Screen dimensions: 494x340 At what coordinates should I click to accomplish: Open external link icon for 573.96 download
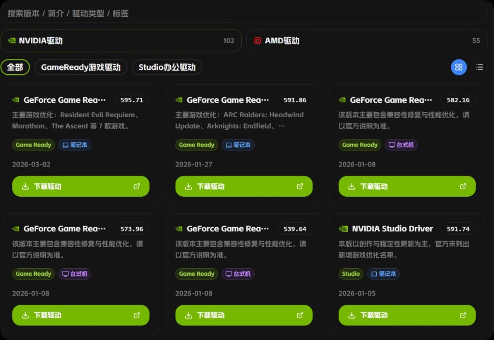coord(137,315)
